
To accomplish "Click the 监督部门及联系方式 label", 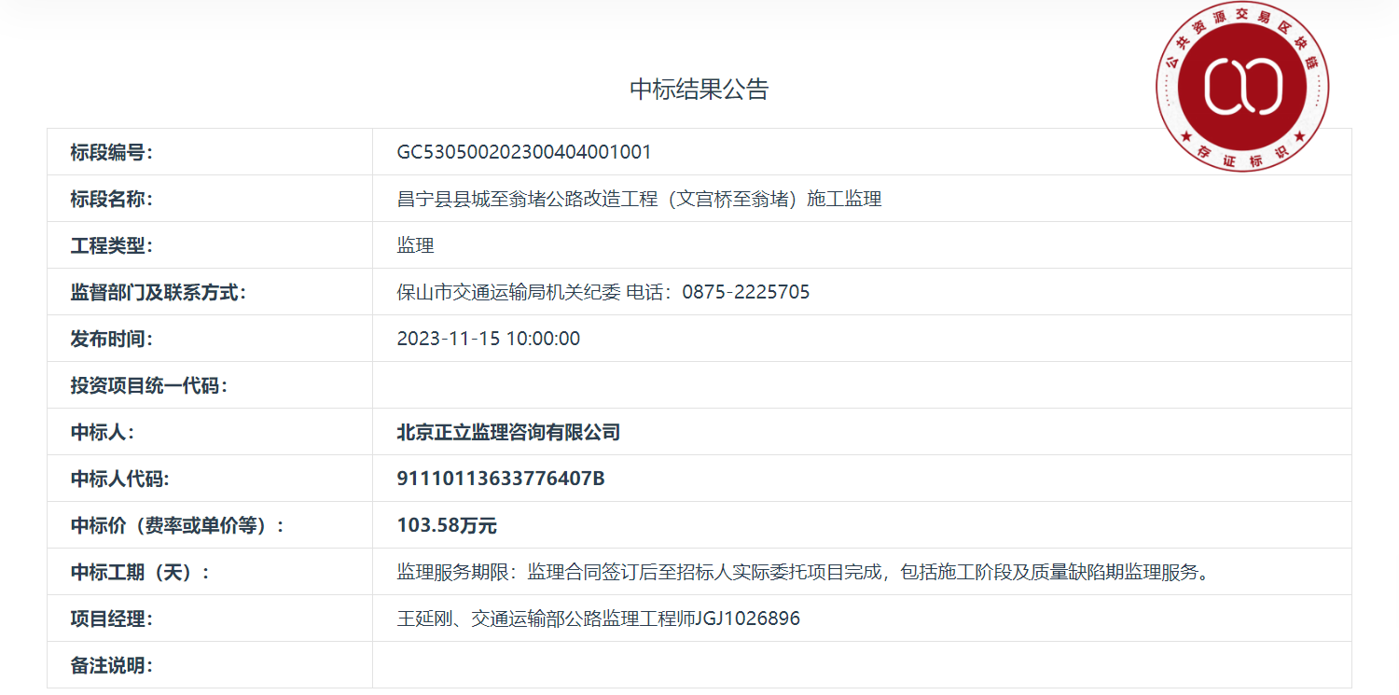I will [x=159, y=292].
